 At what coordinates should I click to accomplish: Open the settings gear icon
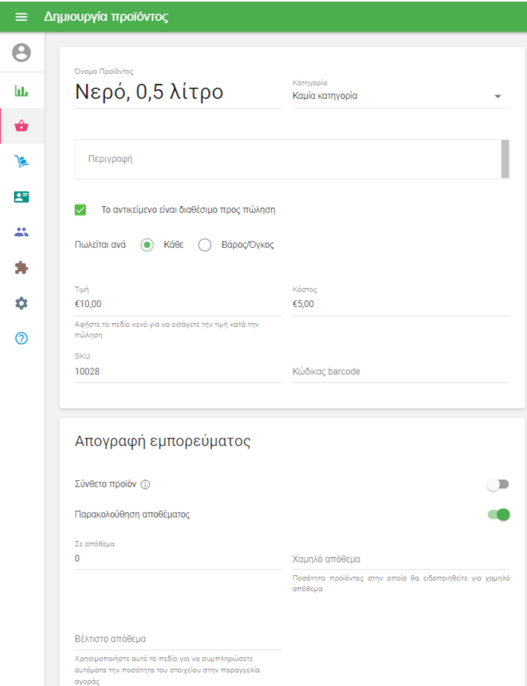tap(22, 303)
